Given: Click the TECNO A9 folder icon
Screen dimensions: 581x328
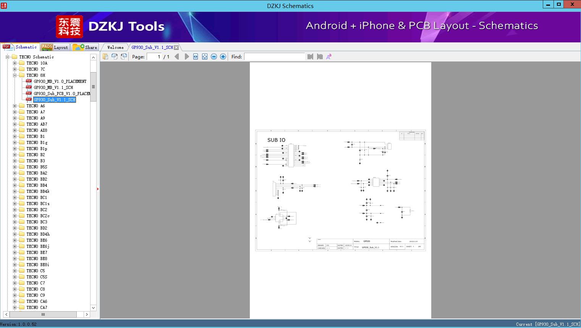Looking at the screenshot, I should pyautogui.click(x=22, y=118).
